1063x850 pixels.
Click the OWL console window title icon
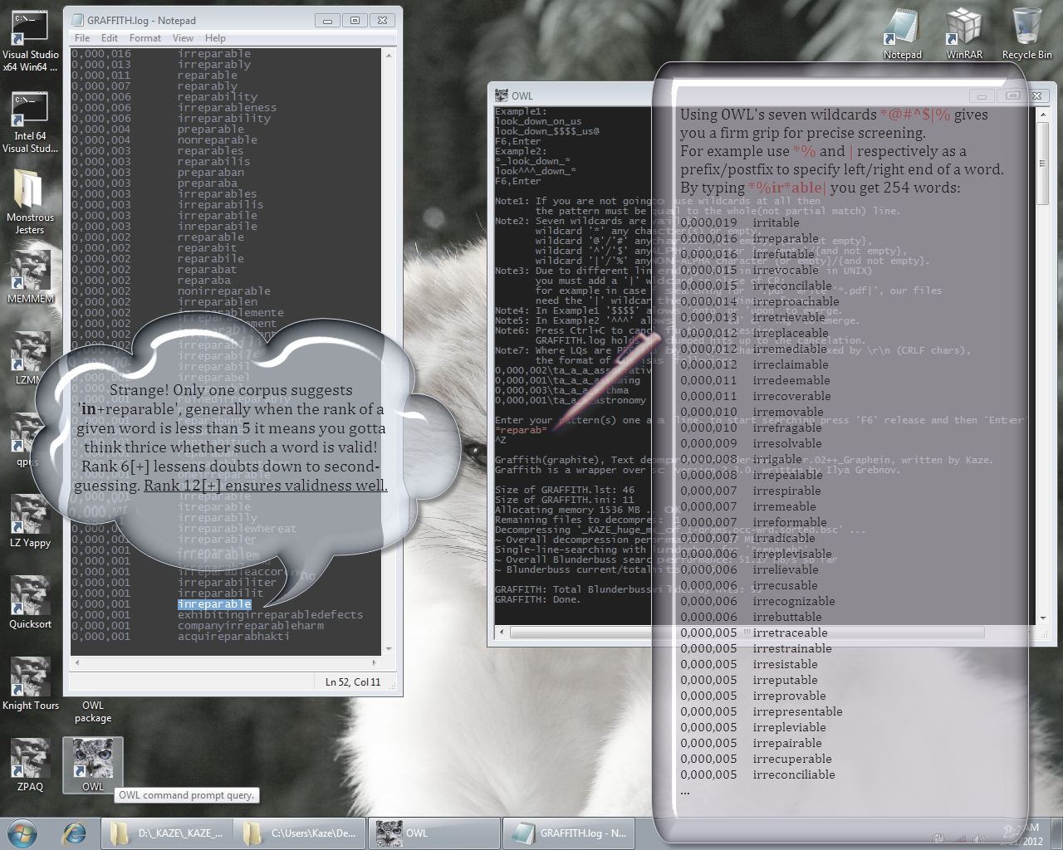(501, 95)
